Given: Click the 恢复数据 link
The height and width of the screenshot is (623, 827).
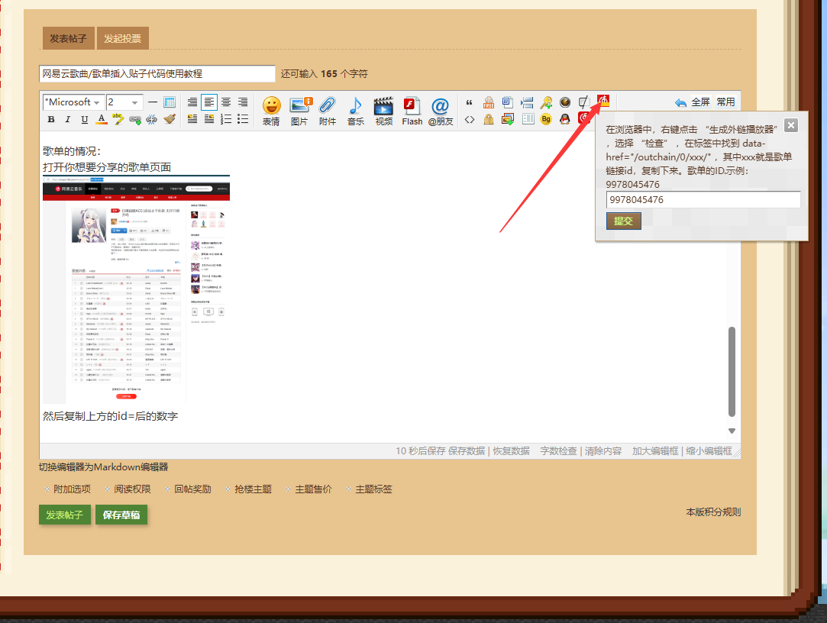Looking at the screenshot, I should coord(511,451).
